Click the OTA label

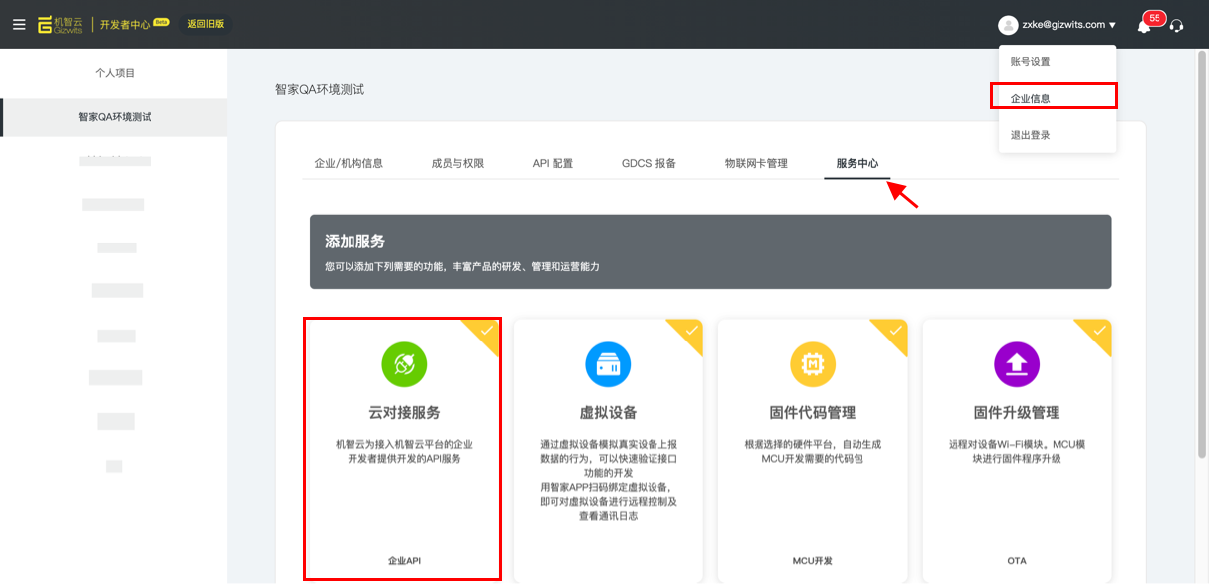coord(1017,561)
